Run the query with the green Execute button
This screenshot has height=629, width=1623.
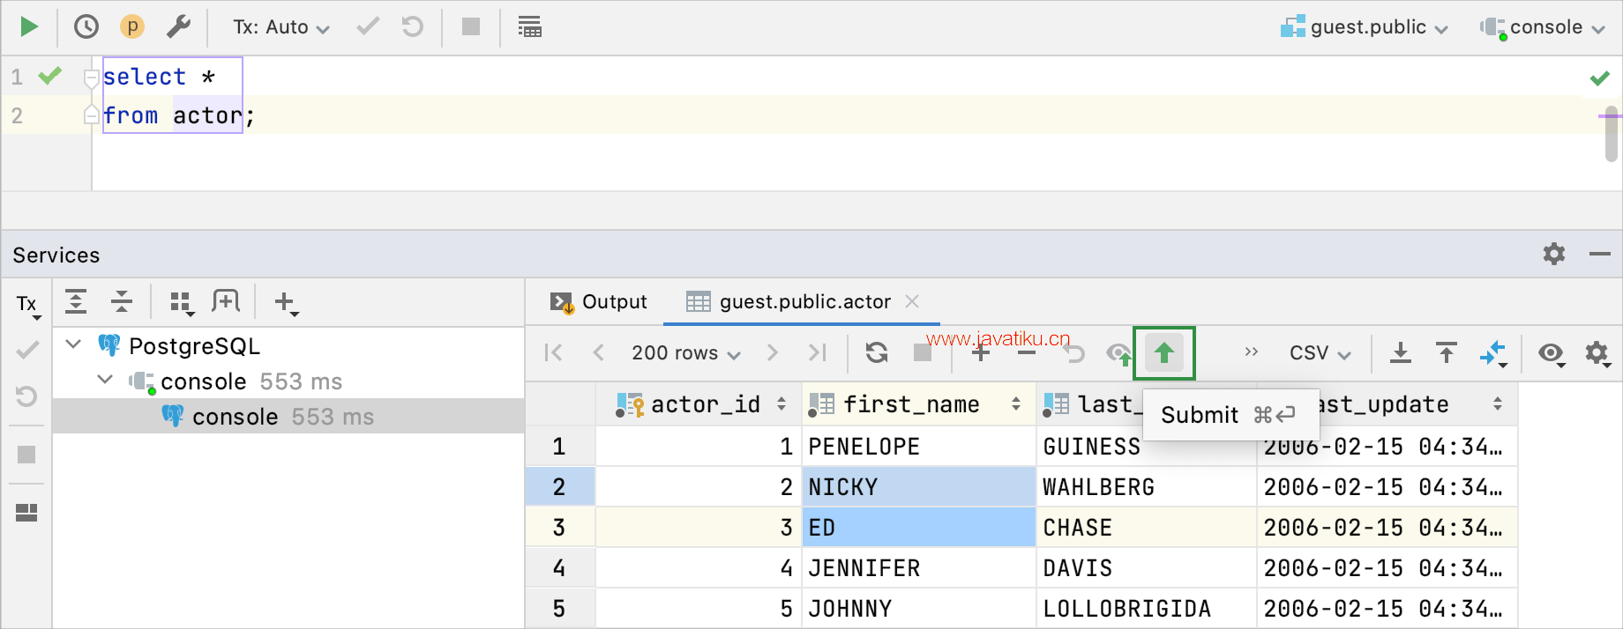pyautogui.click(x=29, y=26)
